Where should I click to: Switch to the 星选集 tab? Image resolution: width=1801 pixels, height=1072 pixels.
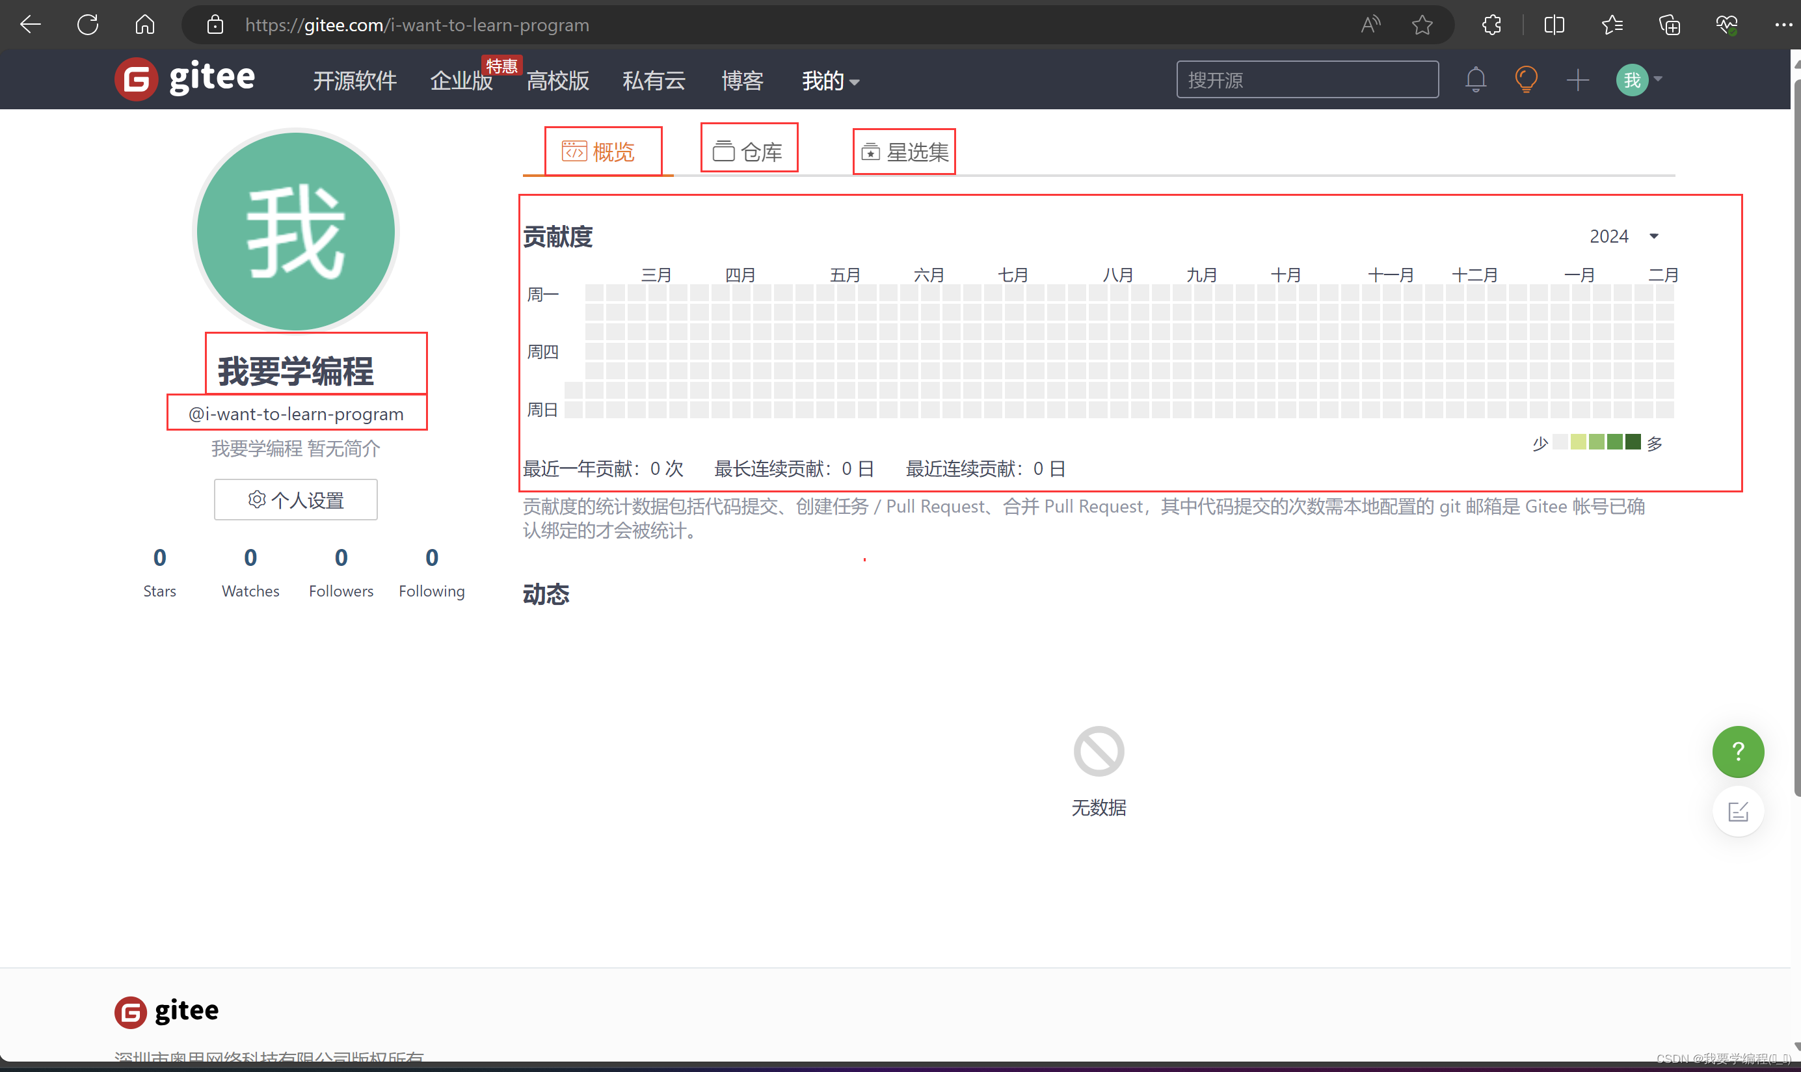(905, 152)
